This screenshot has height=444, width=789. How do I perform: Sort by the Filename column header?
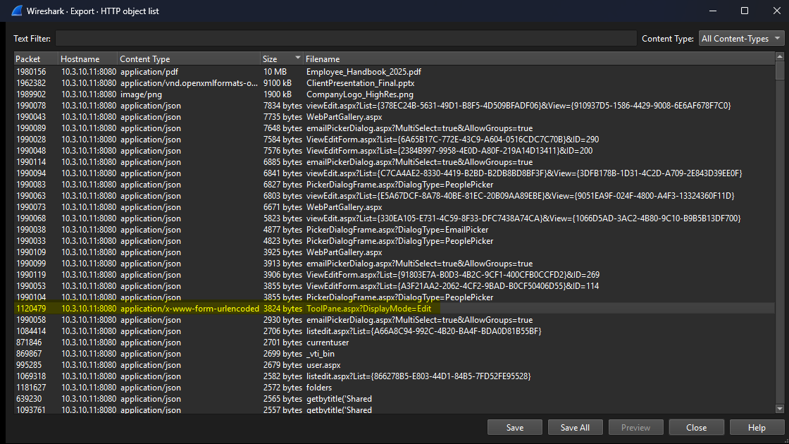click(x=535, y=59)
